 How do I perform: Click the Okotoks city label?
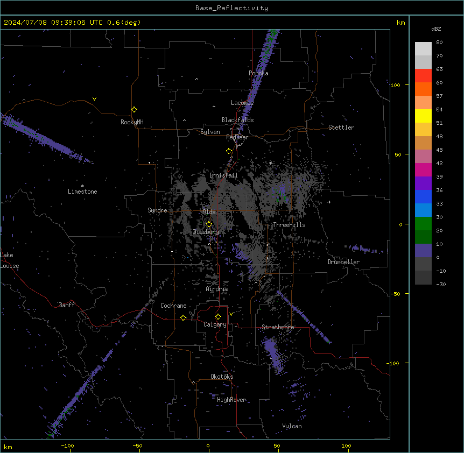pyautogui.click(x=222, y=377)
